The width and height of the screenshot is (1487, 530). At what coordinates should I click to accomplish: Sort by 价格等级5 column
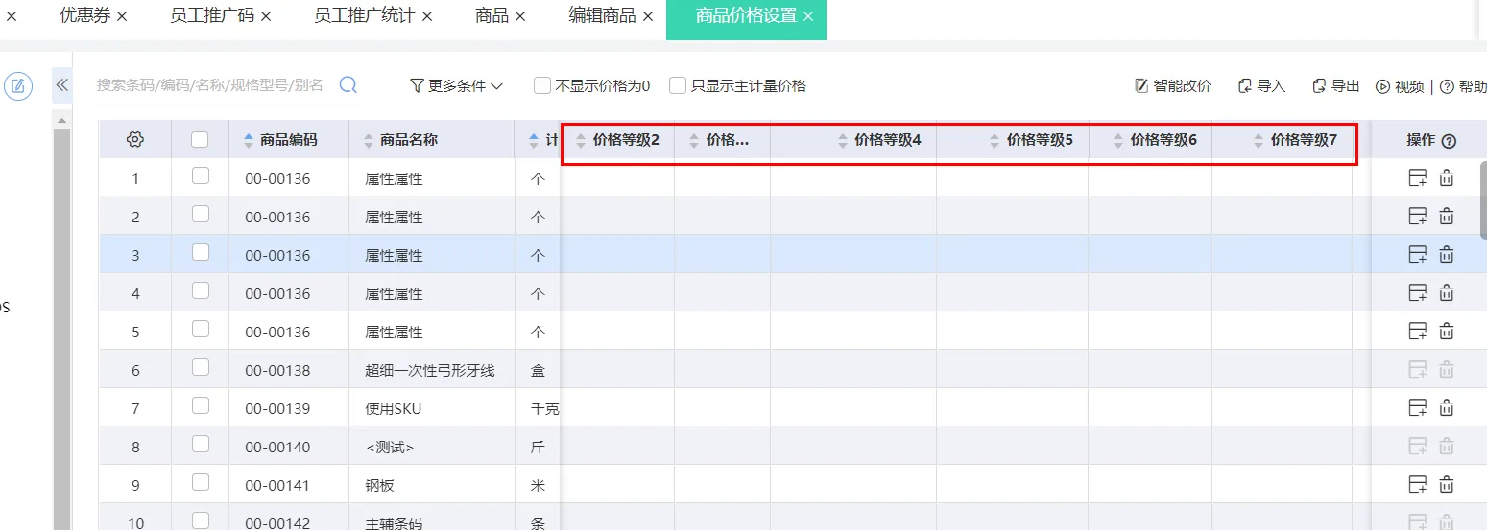point(995,140)
